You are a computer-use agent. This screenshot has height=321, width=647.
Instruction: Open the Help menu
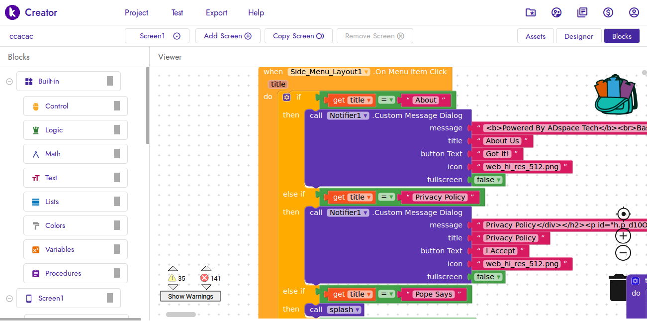[256, 12]
